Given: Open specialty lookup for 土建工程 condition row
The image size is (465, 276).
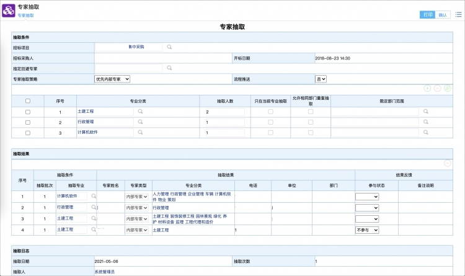Looking at the screenshot, I should [x=141, y=112].
